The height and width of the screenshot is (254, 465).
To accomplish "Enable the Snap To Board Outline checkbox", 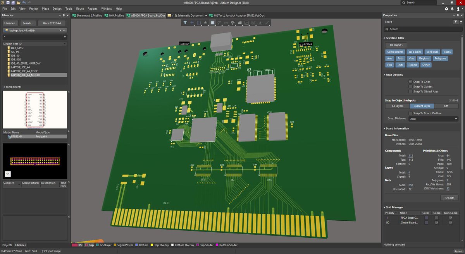I will pyautogui.click(x=410, y=113).
